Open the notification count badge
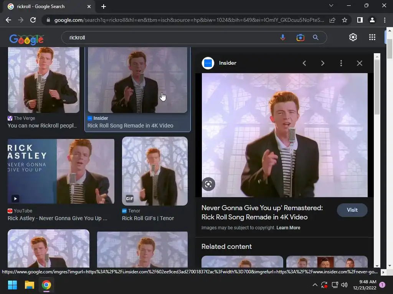 pos(382,285)
